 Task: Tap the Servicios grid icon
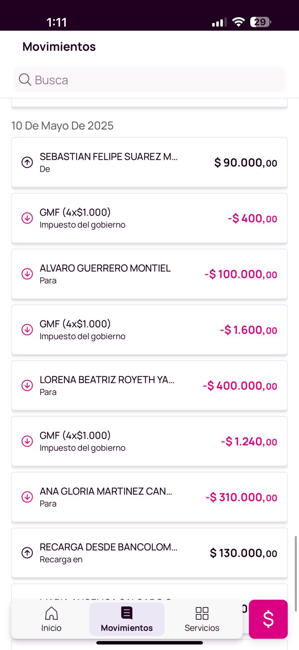click(202, 613)
